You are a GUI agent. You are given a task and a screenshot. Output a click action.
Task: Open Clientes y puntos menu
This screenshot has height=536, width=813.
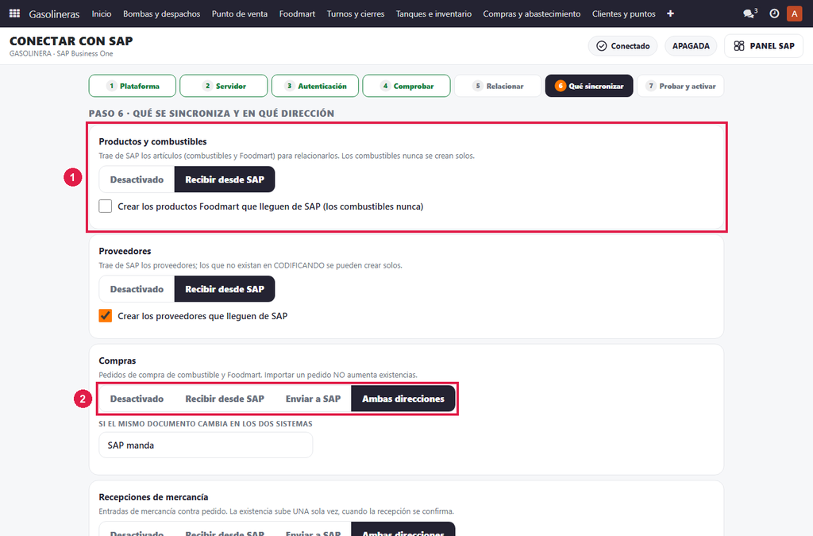[624, 14]
